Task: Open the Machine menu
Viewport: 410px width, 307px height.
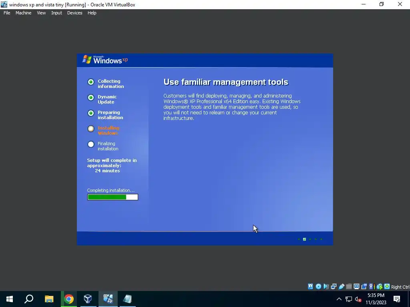Action: coord(23,13)
